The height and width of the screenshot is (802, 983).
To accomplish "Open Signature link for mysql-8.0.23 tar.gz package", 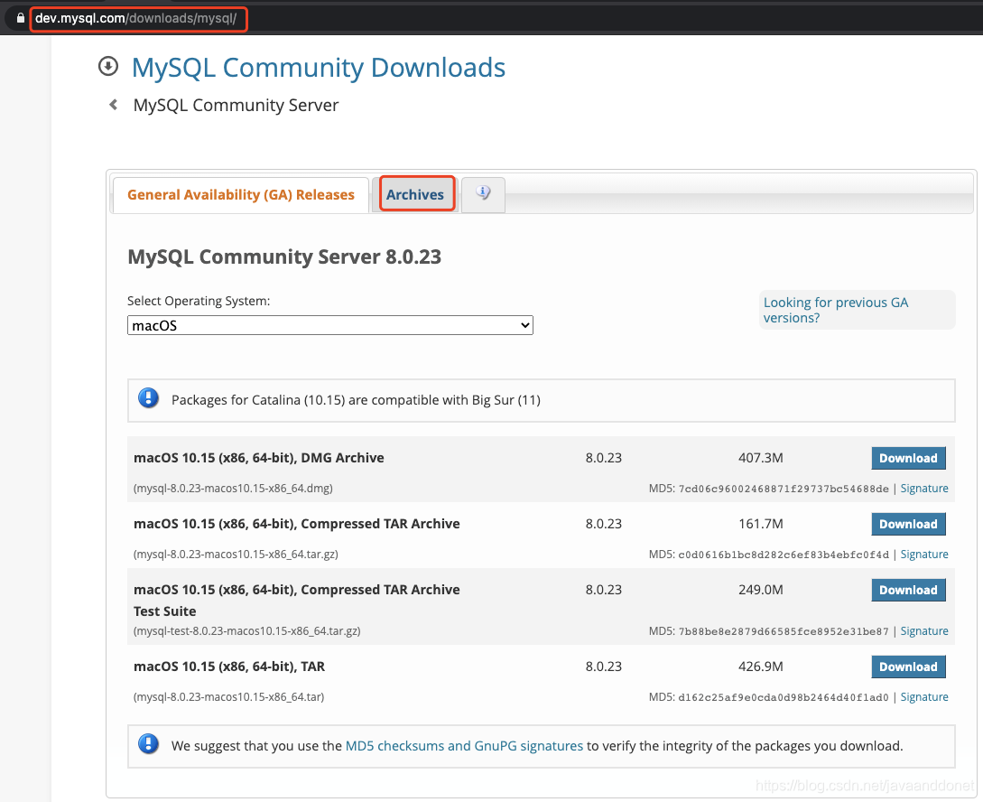I will (924, 555).
